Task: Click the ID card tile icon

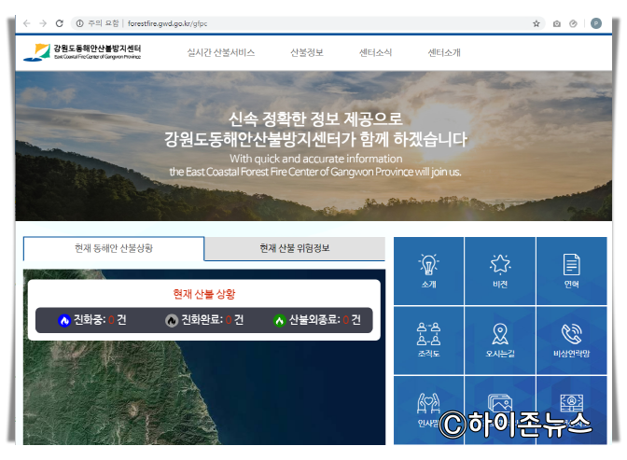Action: [571, 403]
